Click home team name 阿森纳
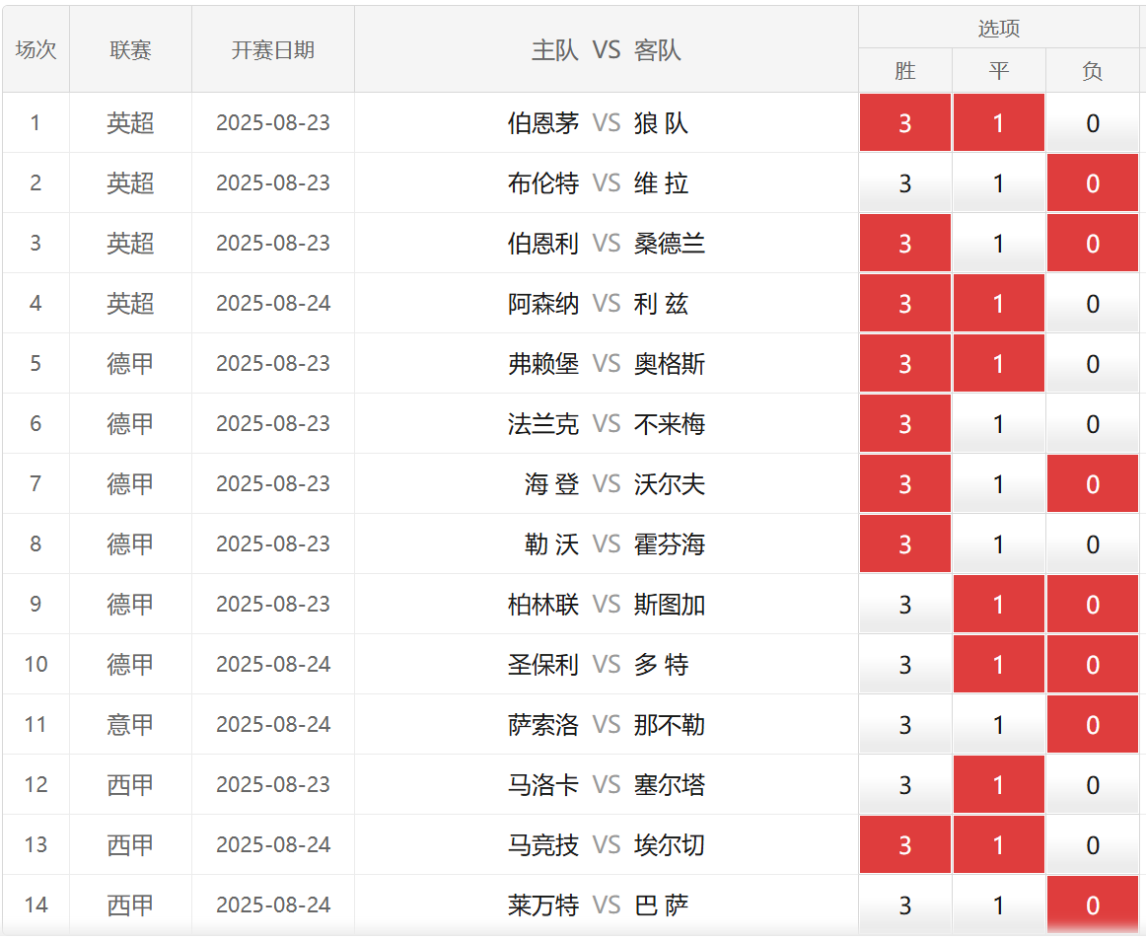This screenshot has height=941, width=1146. (x=543, y=304)
